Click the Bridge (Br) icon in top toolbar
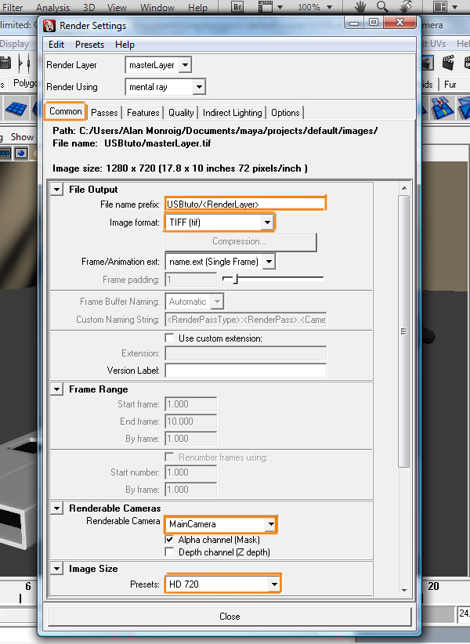Screen dimensions: 470x644 237,7
